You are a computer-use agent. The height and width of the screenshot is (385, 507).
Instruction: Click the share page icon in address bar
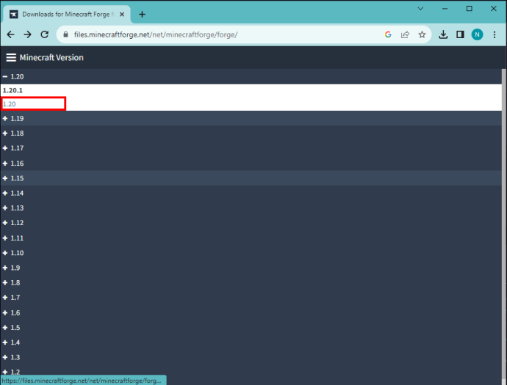click(x=405, y=34)
